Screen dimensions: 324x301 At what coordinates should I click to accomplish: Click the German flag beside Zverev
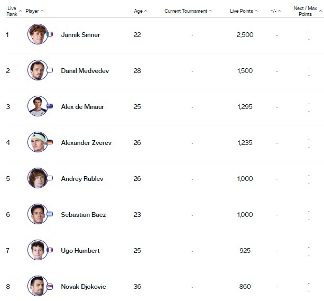tap(50, 142)
